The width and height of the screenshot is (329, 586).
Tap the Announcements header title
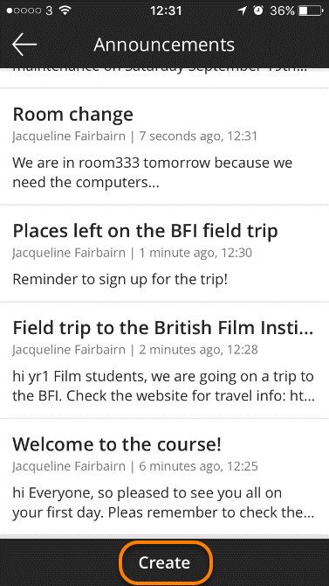[x=164, y=45]
